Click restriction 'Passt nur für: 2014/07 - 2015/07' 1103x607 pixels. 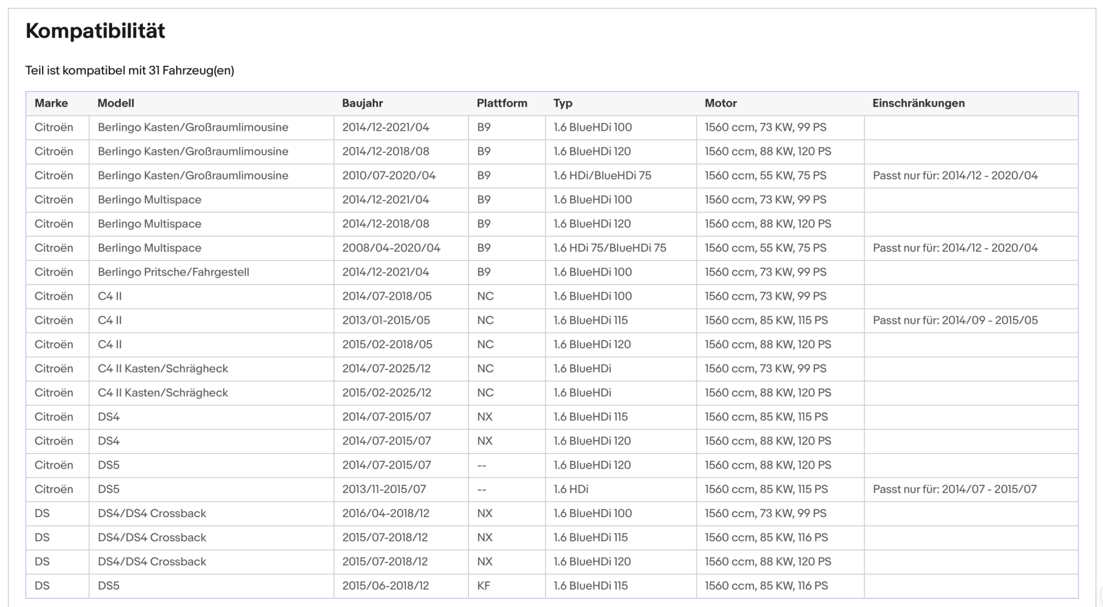pyautogui.click(x=954, y=489)
